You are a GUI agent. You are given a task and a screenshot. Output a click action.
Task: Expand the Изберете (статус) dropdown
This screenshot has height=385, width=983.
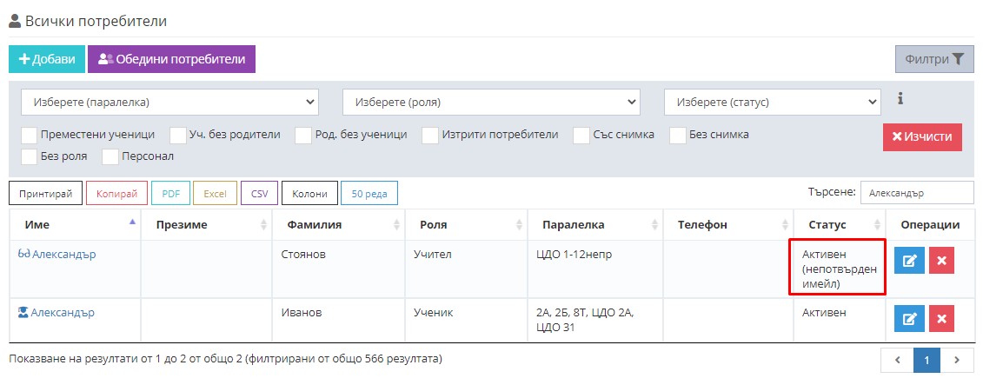point(772,102)
